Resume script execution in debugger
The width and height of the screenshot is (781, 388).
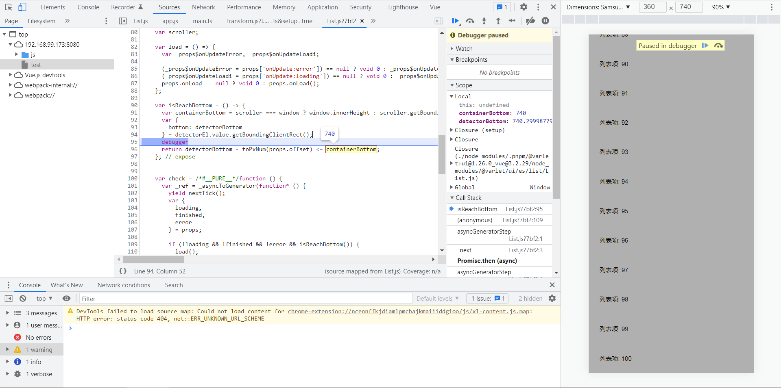point(455,21)
